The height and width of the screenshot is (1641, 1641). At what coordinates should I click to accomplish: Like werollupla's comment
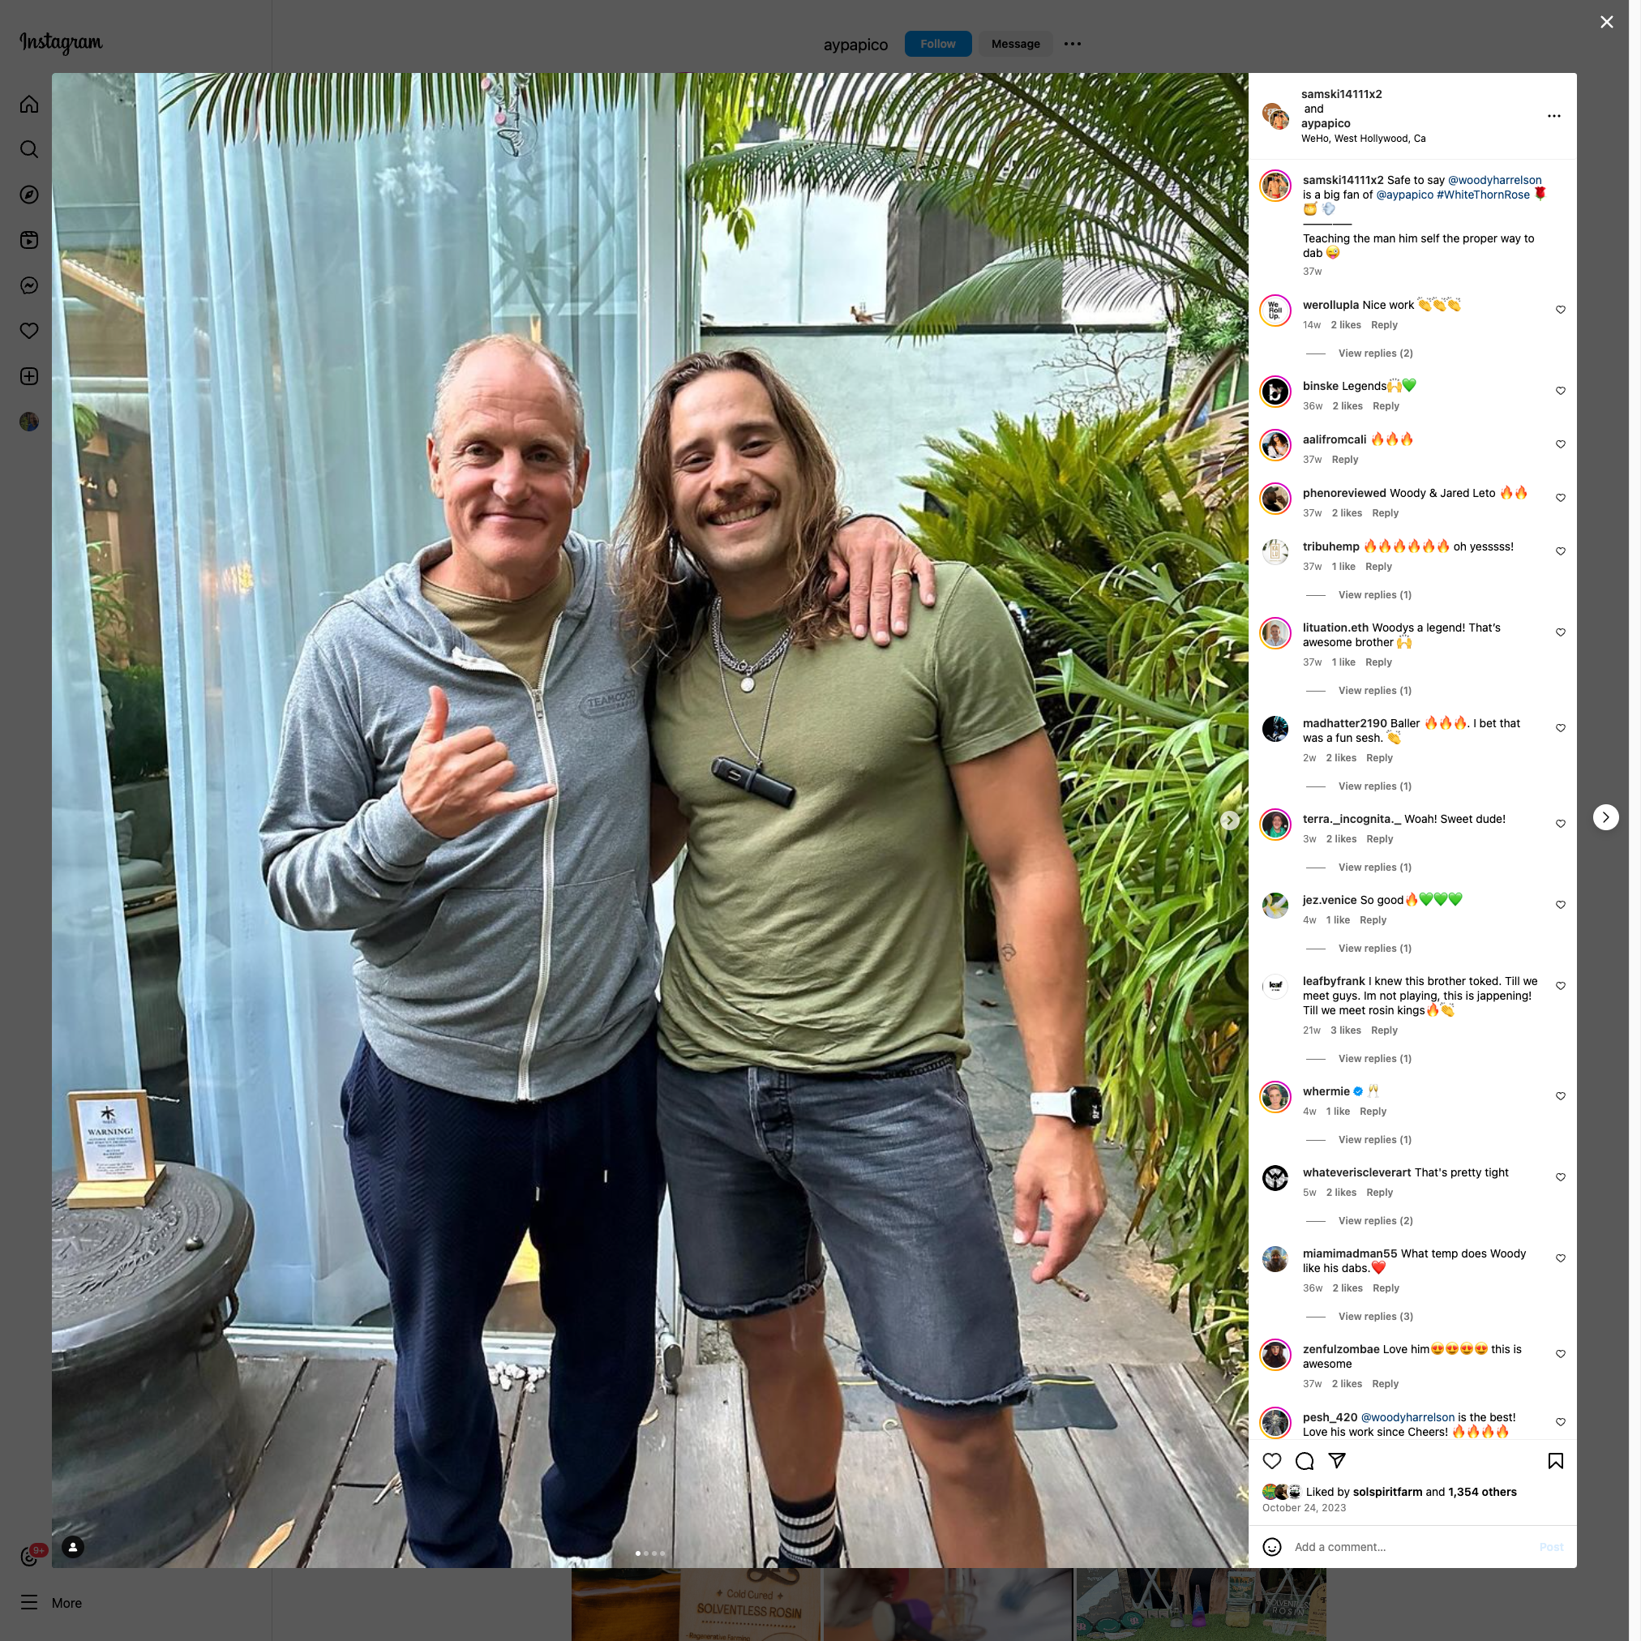pos(1560,310)
